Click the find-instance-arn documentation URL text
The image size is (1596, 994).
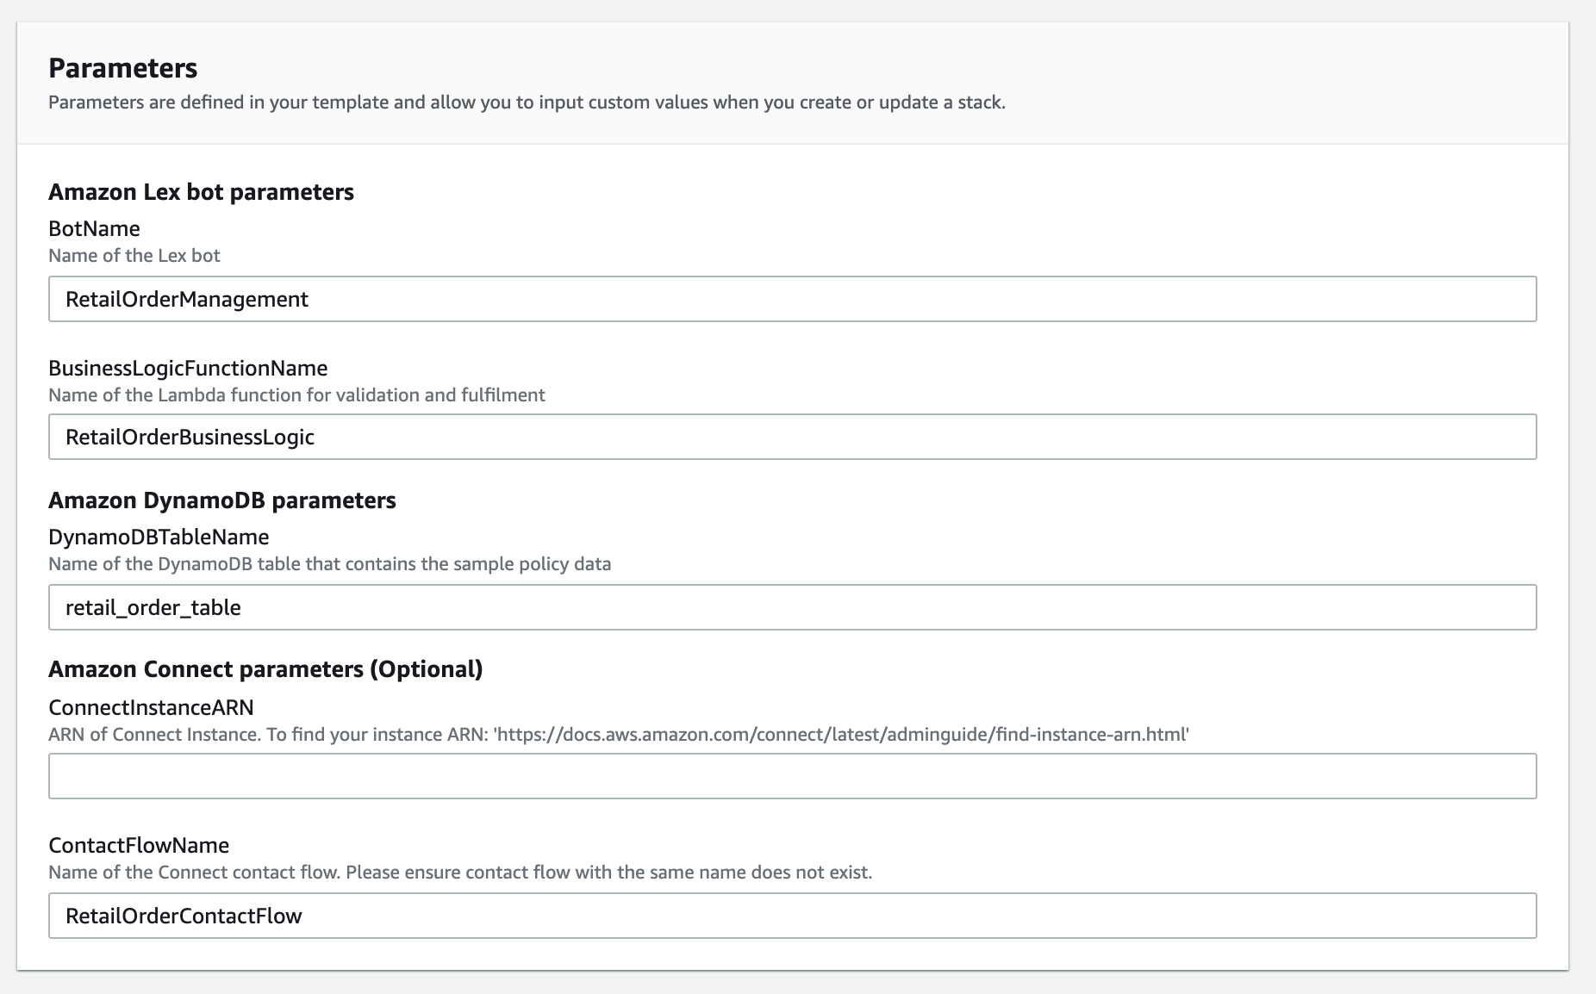coord(841,735)
